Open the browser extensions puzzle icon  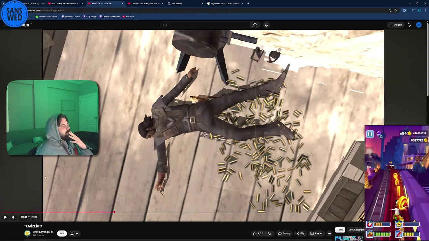(404, 10)
